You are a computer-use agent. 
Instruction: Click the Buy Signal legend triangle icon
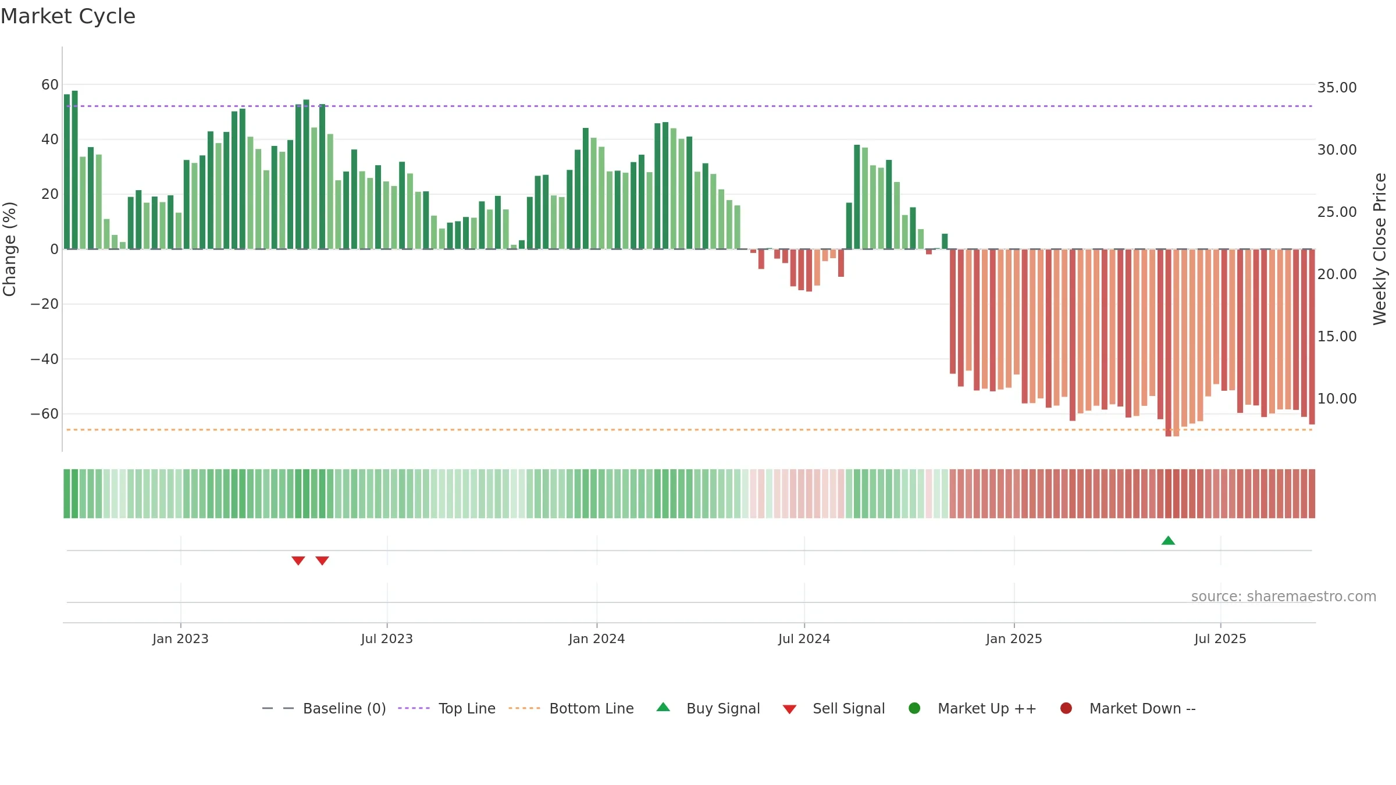tap(663, 707)
